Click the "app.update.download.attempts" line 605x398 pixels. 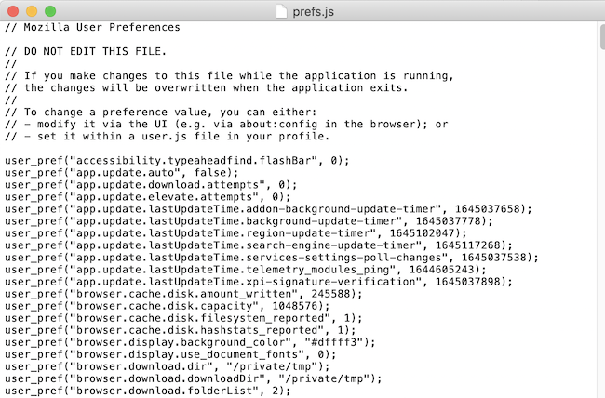click(150, 184)
